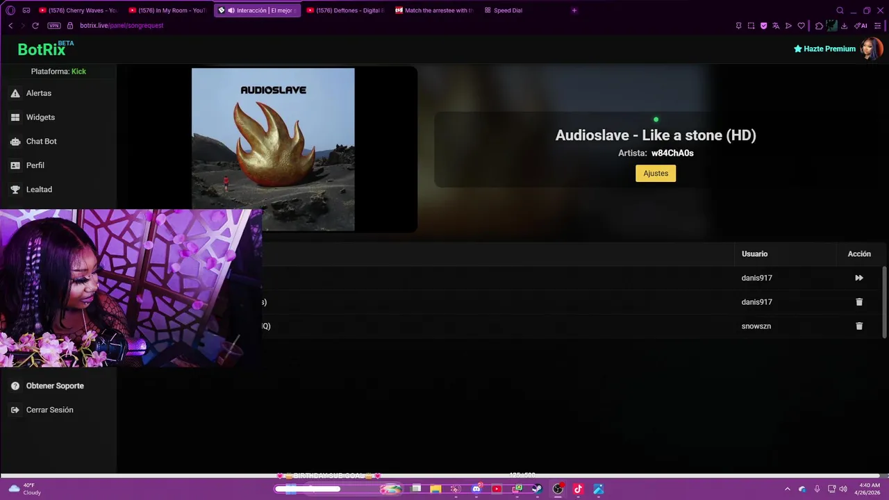
Task: Open a new browser tab
Action: pos(574,10)
